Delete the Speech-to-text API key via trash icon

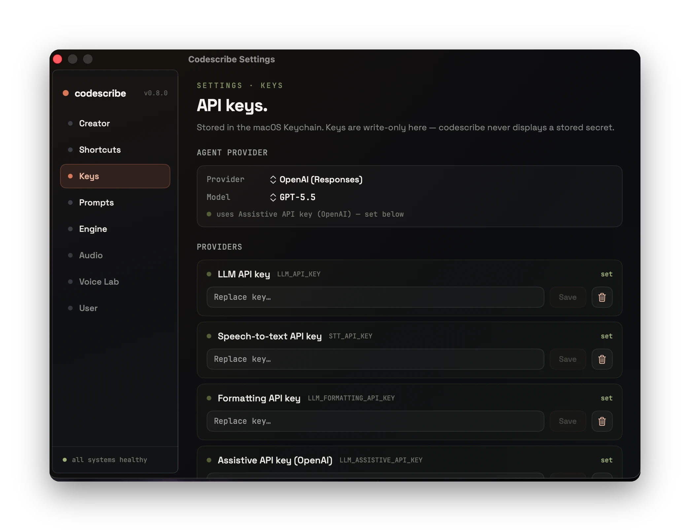tap(602, 359)
